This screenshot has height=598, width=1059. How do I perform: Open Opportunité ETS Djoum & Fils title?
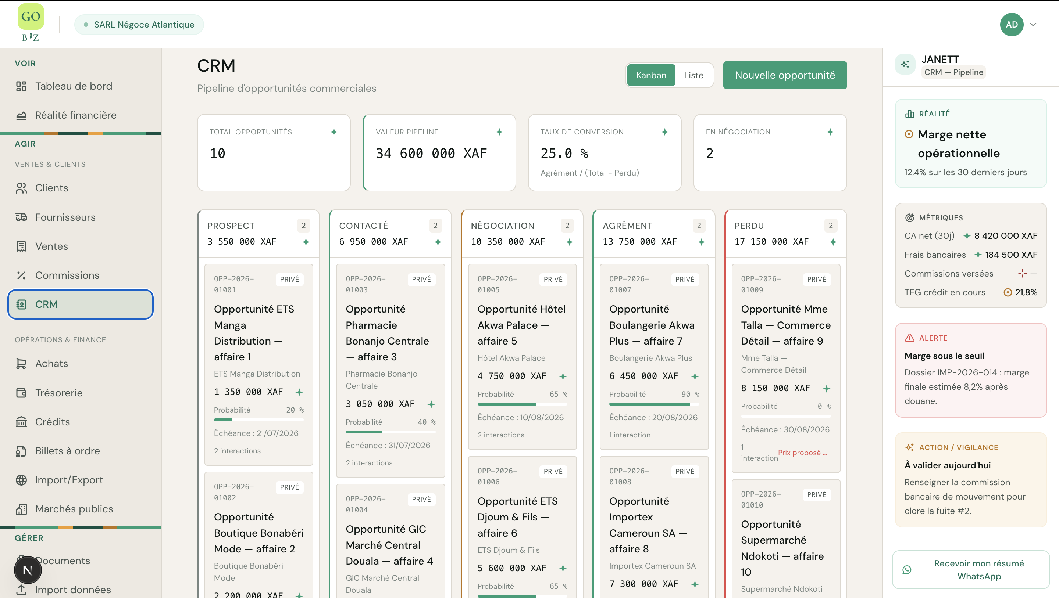[517, 518]
